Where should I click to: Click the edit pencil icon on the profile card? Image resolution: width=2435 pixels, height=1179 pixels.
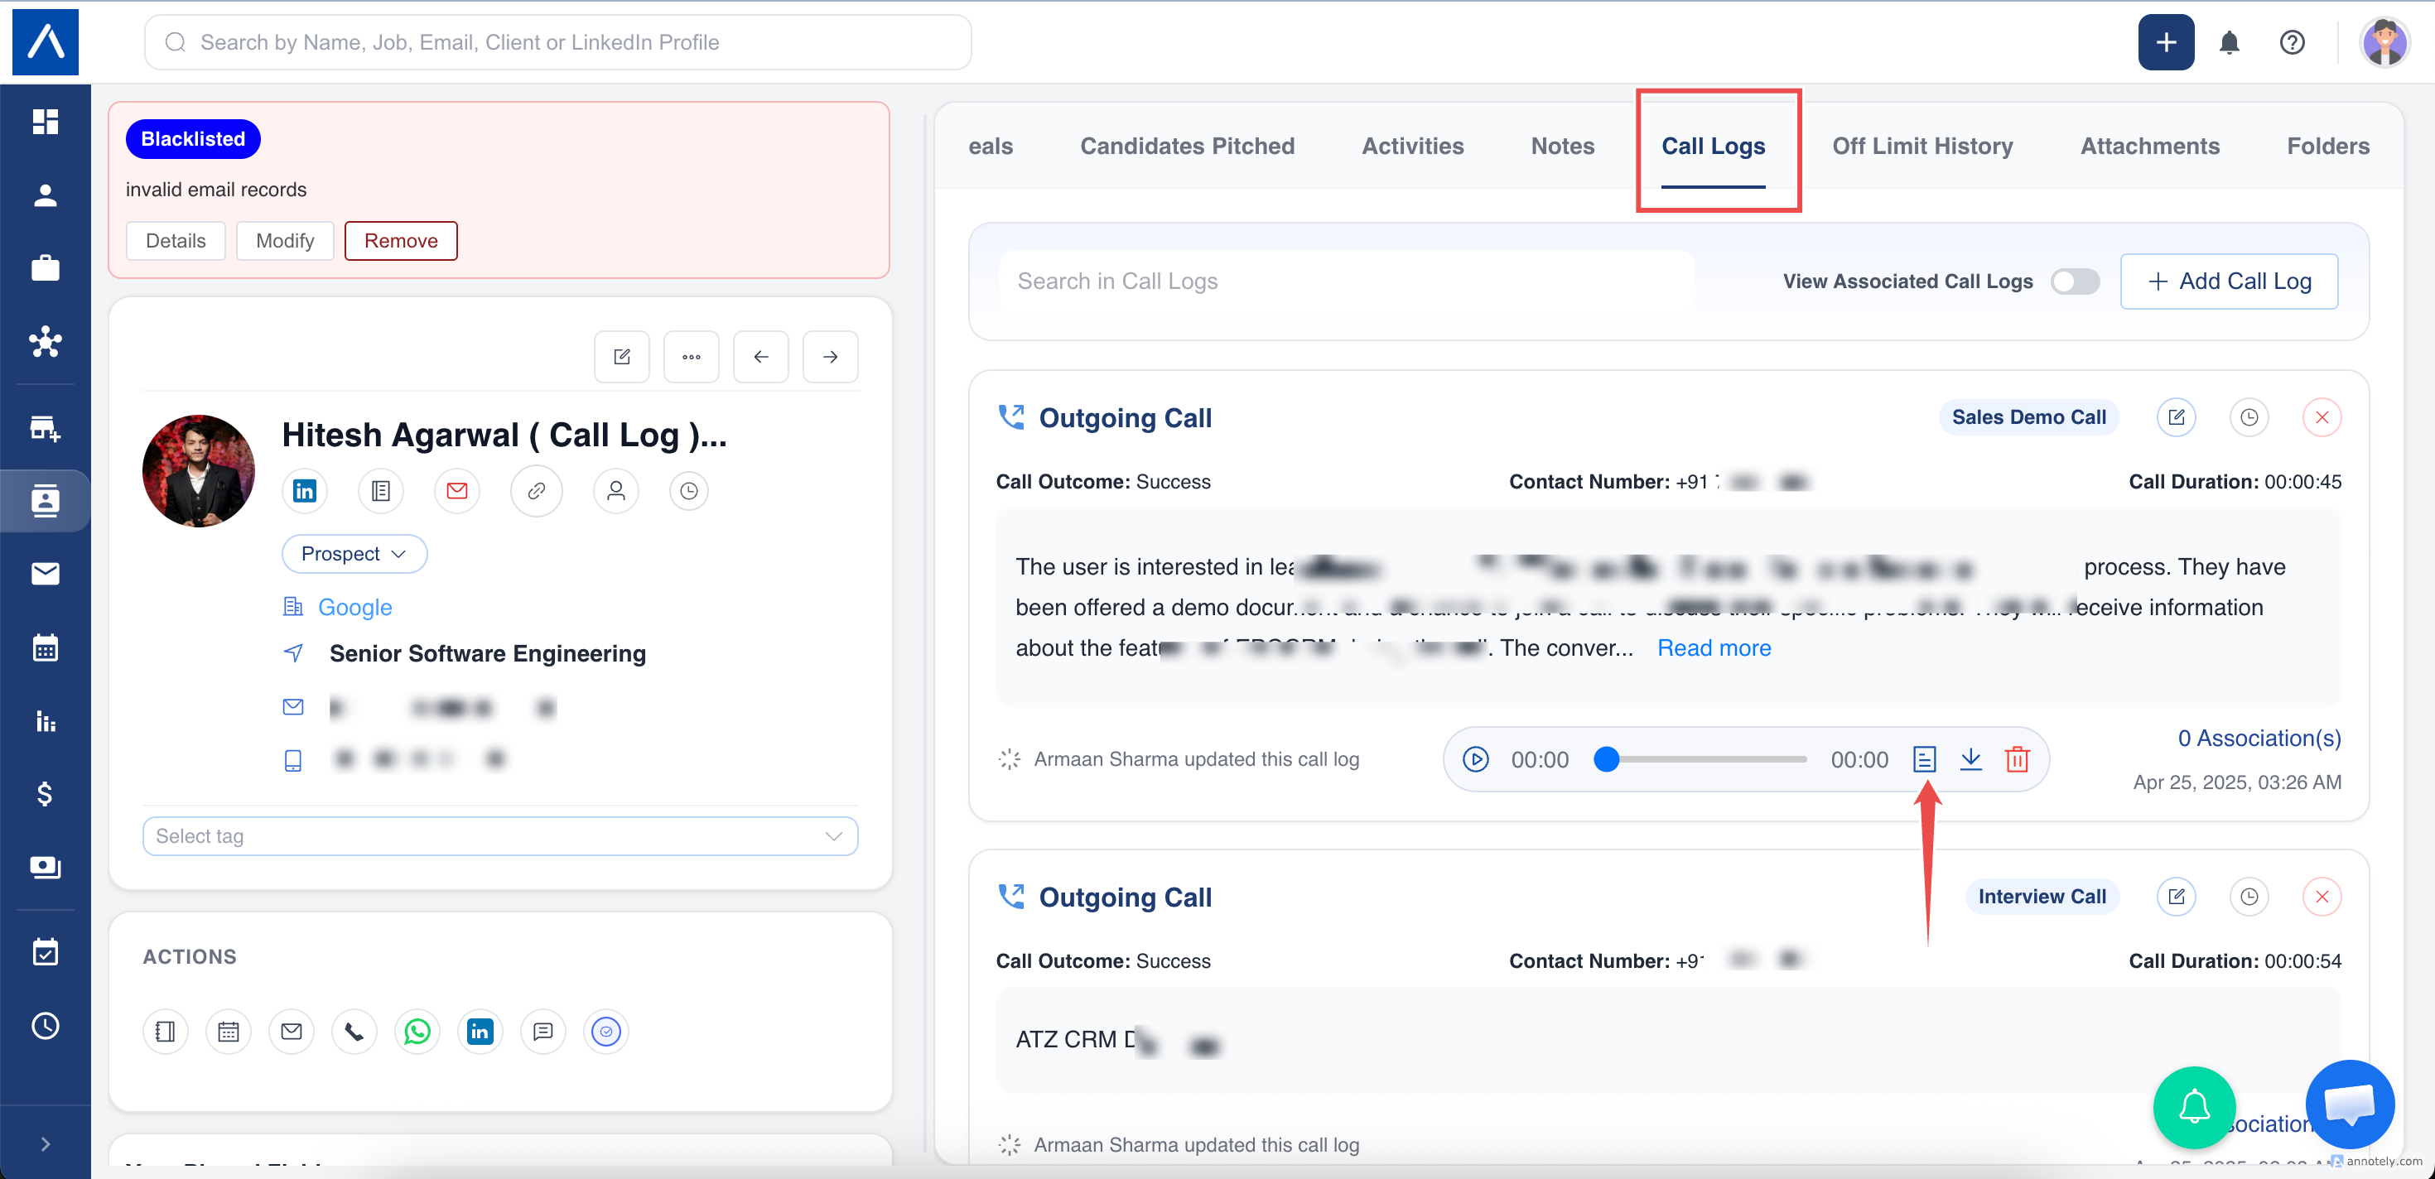click(622, 357)
